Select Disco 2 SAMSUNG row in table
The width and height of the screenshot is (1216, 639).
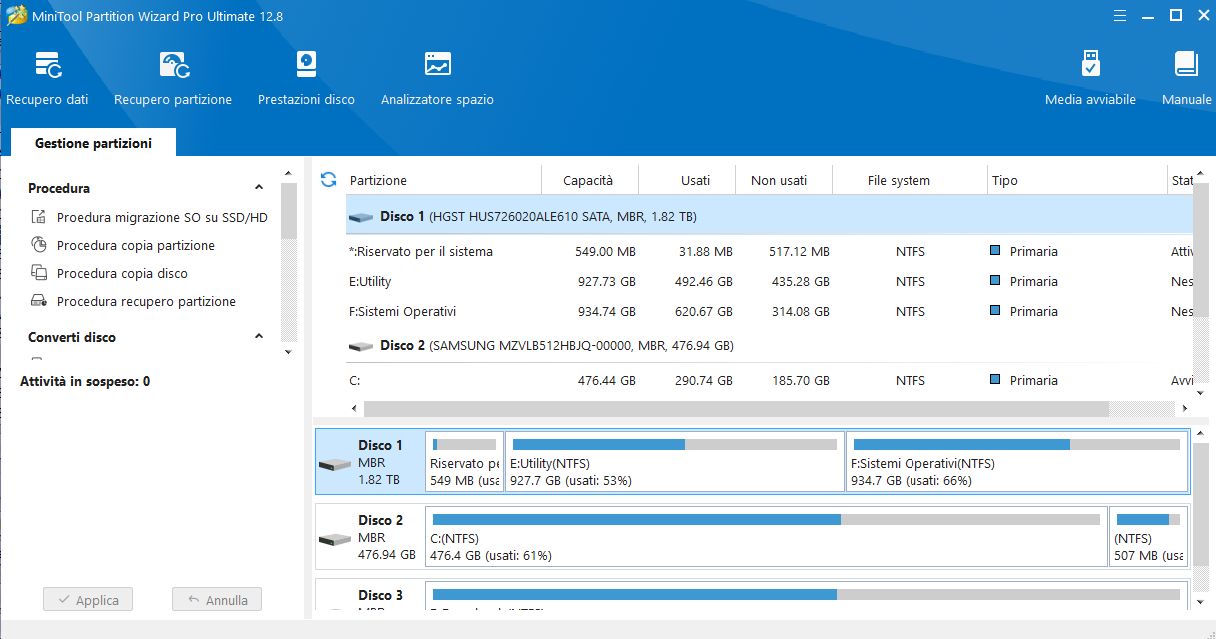click(x=770, y=345)
